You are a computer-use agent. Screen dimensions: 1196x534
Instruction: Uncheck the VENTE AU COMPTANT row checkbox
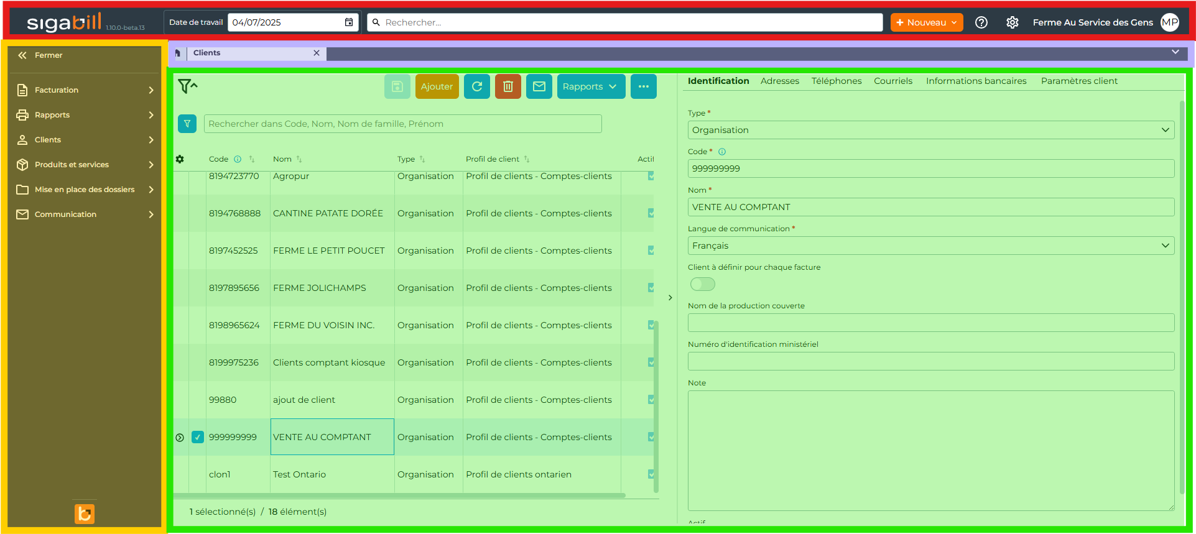pos(198,437)
